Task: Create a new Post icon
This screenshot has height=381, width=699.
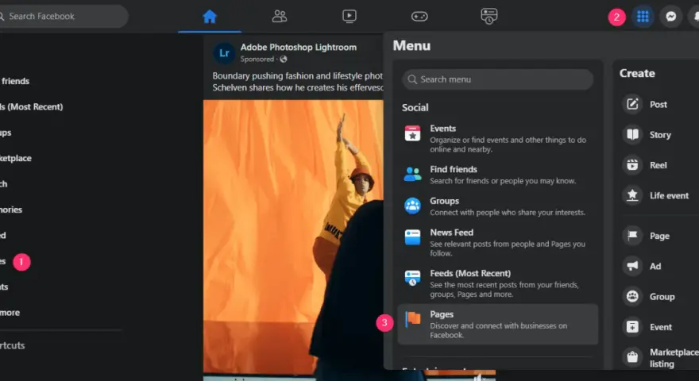Action: [x=632, y=104]
